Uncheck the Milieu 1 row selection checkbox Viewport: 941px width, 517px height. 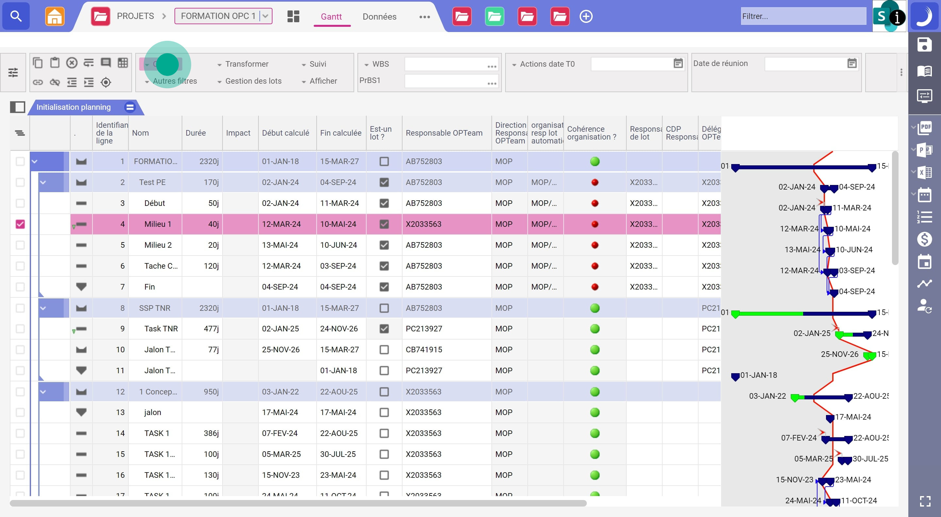20,224
